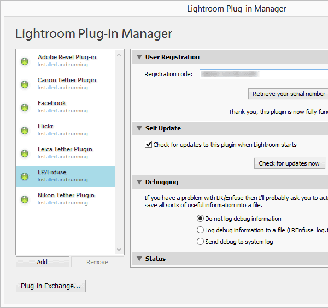The width and height of the screenshot is (328, 308).
Task: Click the plug-in list scroll up arrow
Action: pos(119,55)
